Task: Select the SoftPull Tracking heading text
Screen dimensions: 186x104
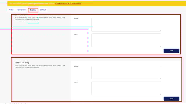Action: coord(22,63)
